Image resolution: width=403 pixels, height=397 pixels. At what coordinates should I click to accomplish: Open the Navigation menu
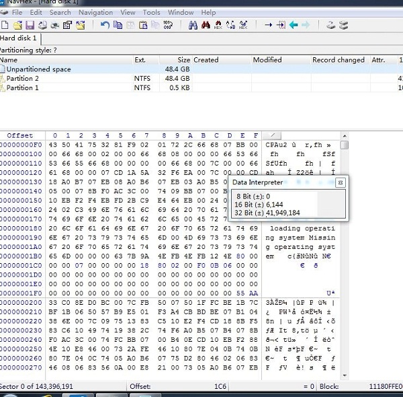point(95,12)
